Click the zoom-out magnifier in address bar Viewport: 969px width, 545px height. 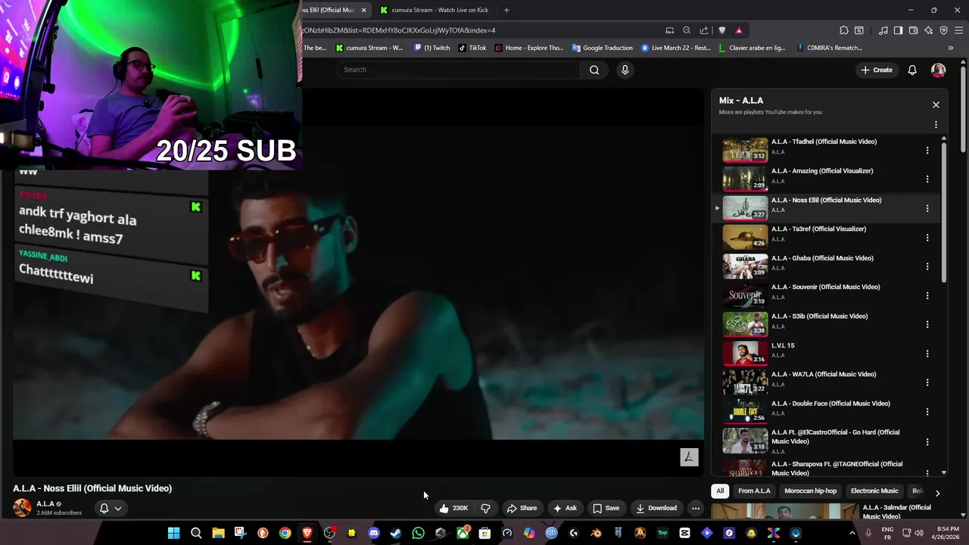pos(687,30)
